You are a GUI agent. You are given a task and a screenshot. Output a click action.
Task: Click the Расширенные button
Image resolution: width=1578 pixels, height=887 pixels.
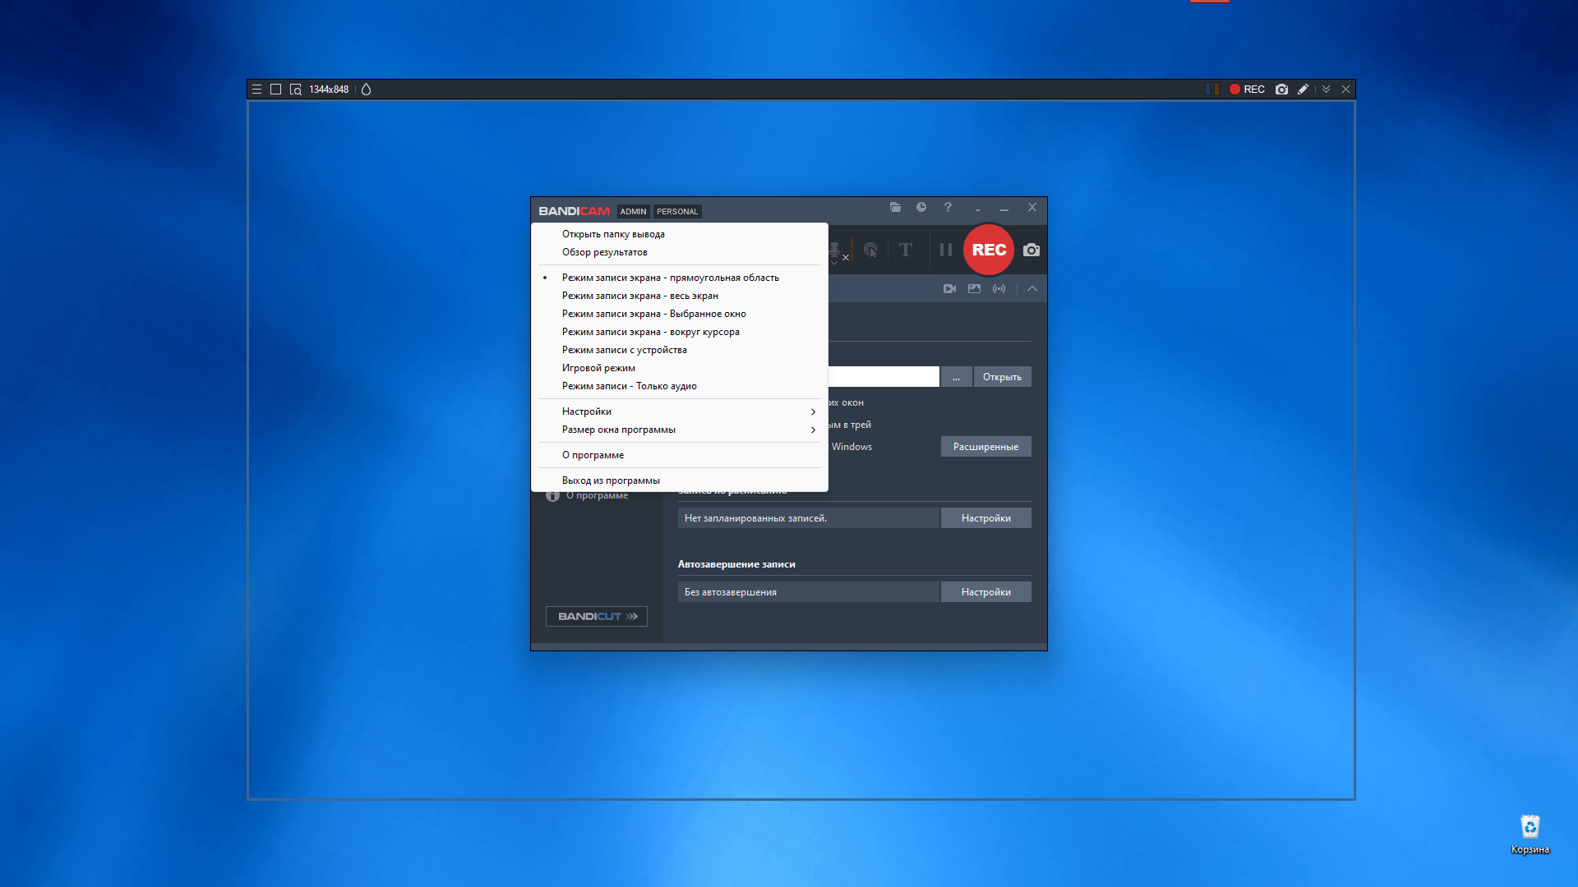(985, 447)
